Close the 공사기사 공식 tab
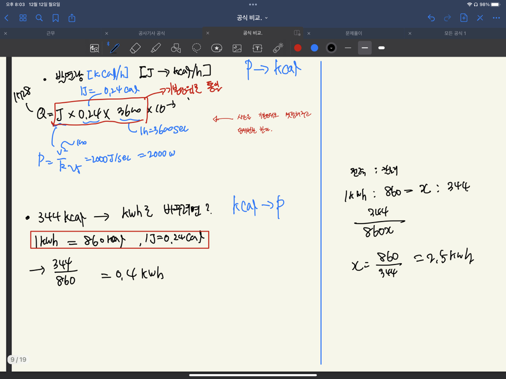The width and height of the screenshot is (506, 379). (x=107, y=33)
